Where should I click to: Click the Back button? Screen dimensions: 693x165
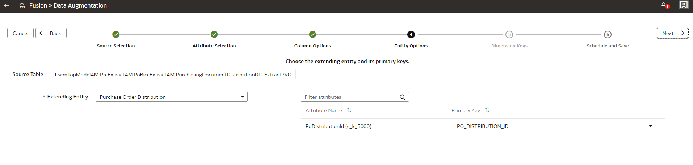[x=51, y=33]
